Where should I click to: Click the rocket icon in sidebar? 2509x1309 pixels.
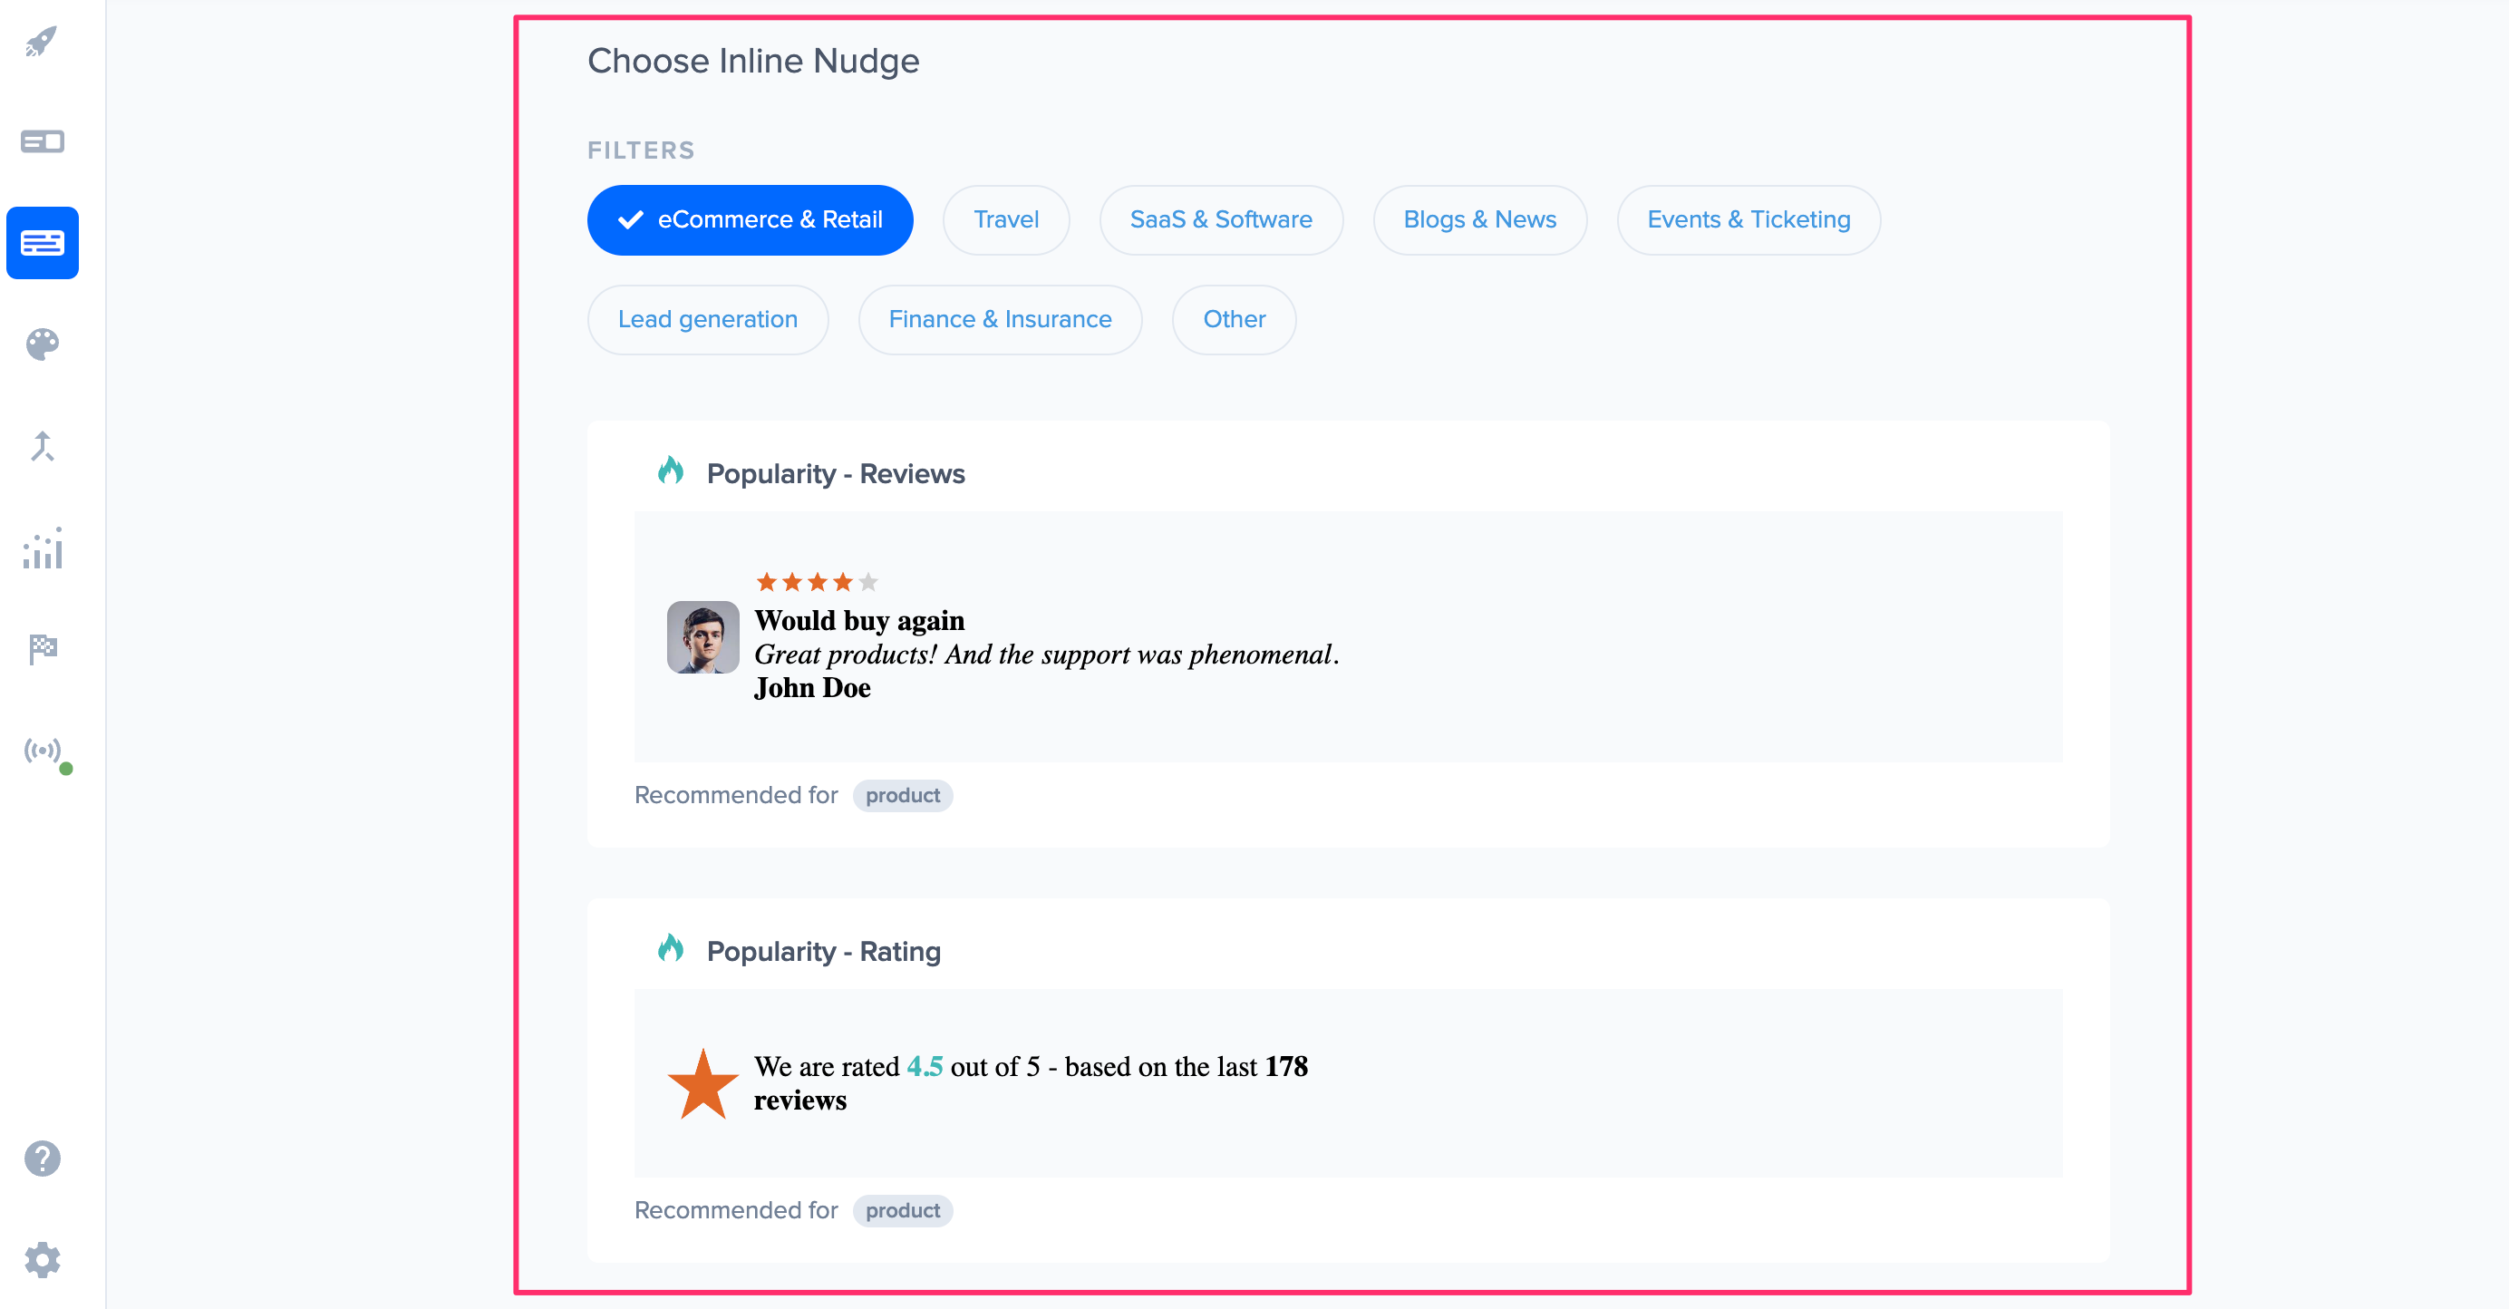tap(42, 42)
